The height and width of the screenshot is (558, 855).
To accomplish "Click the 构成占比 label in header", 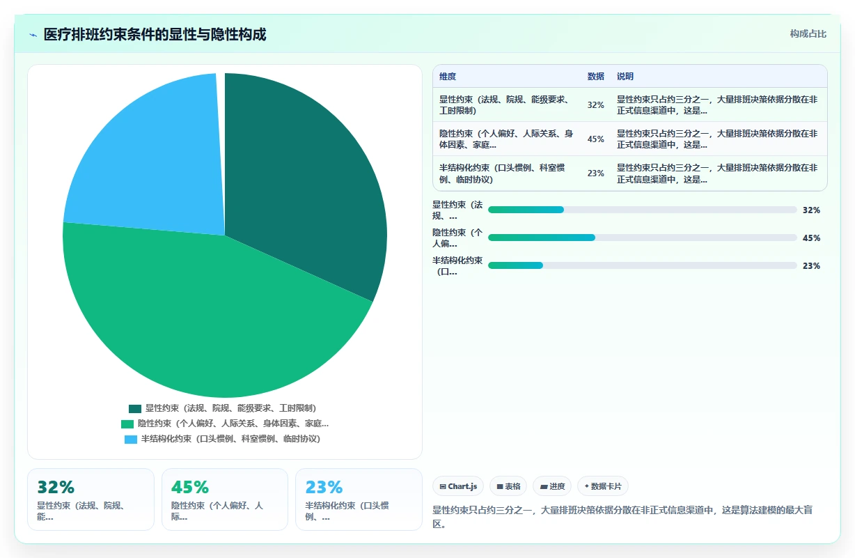I will [x=808, y=34].
